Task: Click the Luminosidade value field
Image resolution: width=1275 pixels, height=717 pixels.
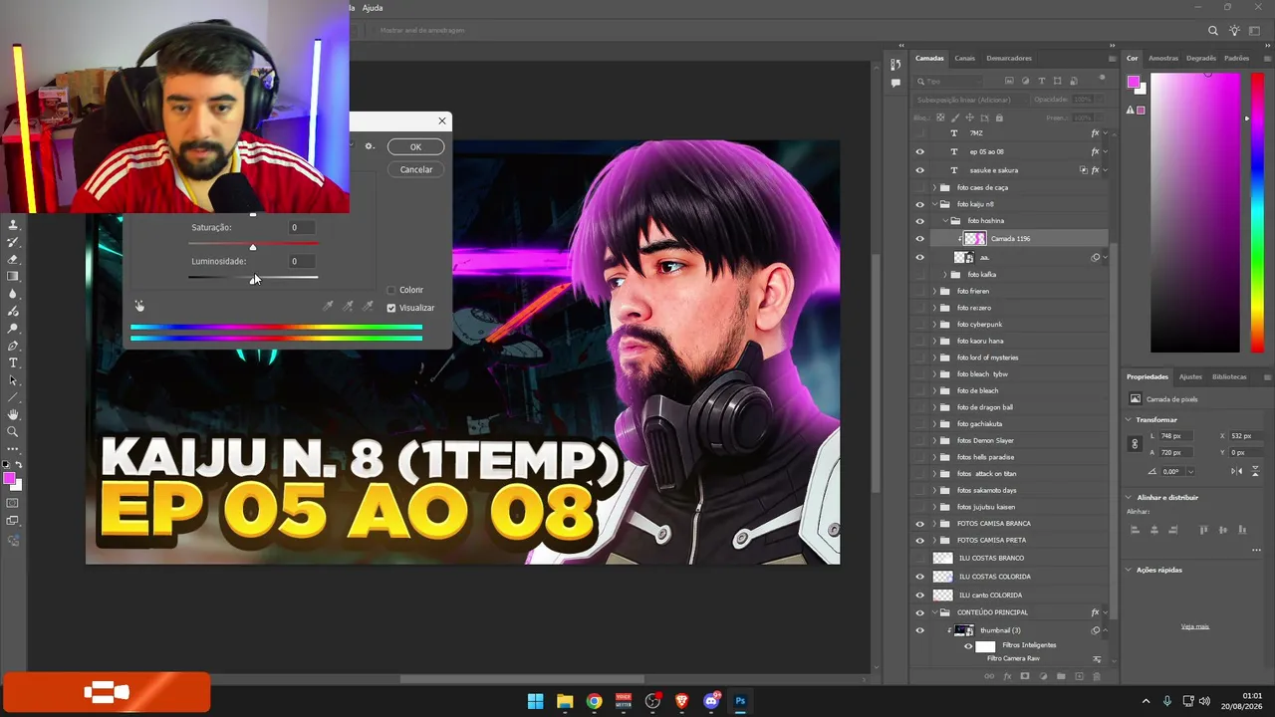Action: coord(304,261)
